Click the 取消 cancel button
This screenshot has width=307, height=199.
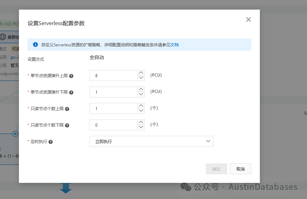tap(241, 169)
